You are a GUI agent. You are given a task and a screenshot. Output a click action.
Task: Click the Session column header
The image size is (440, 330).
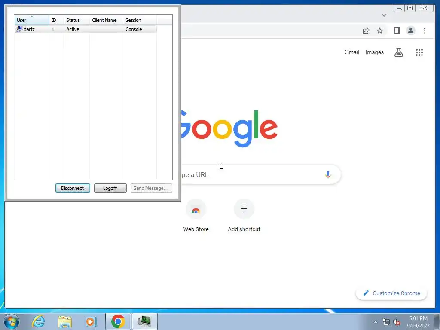click(x=140, y=20)
